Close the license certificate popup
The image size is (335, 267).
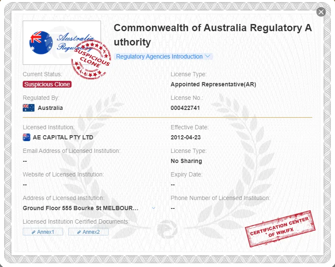coord(321,12)
